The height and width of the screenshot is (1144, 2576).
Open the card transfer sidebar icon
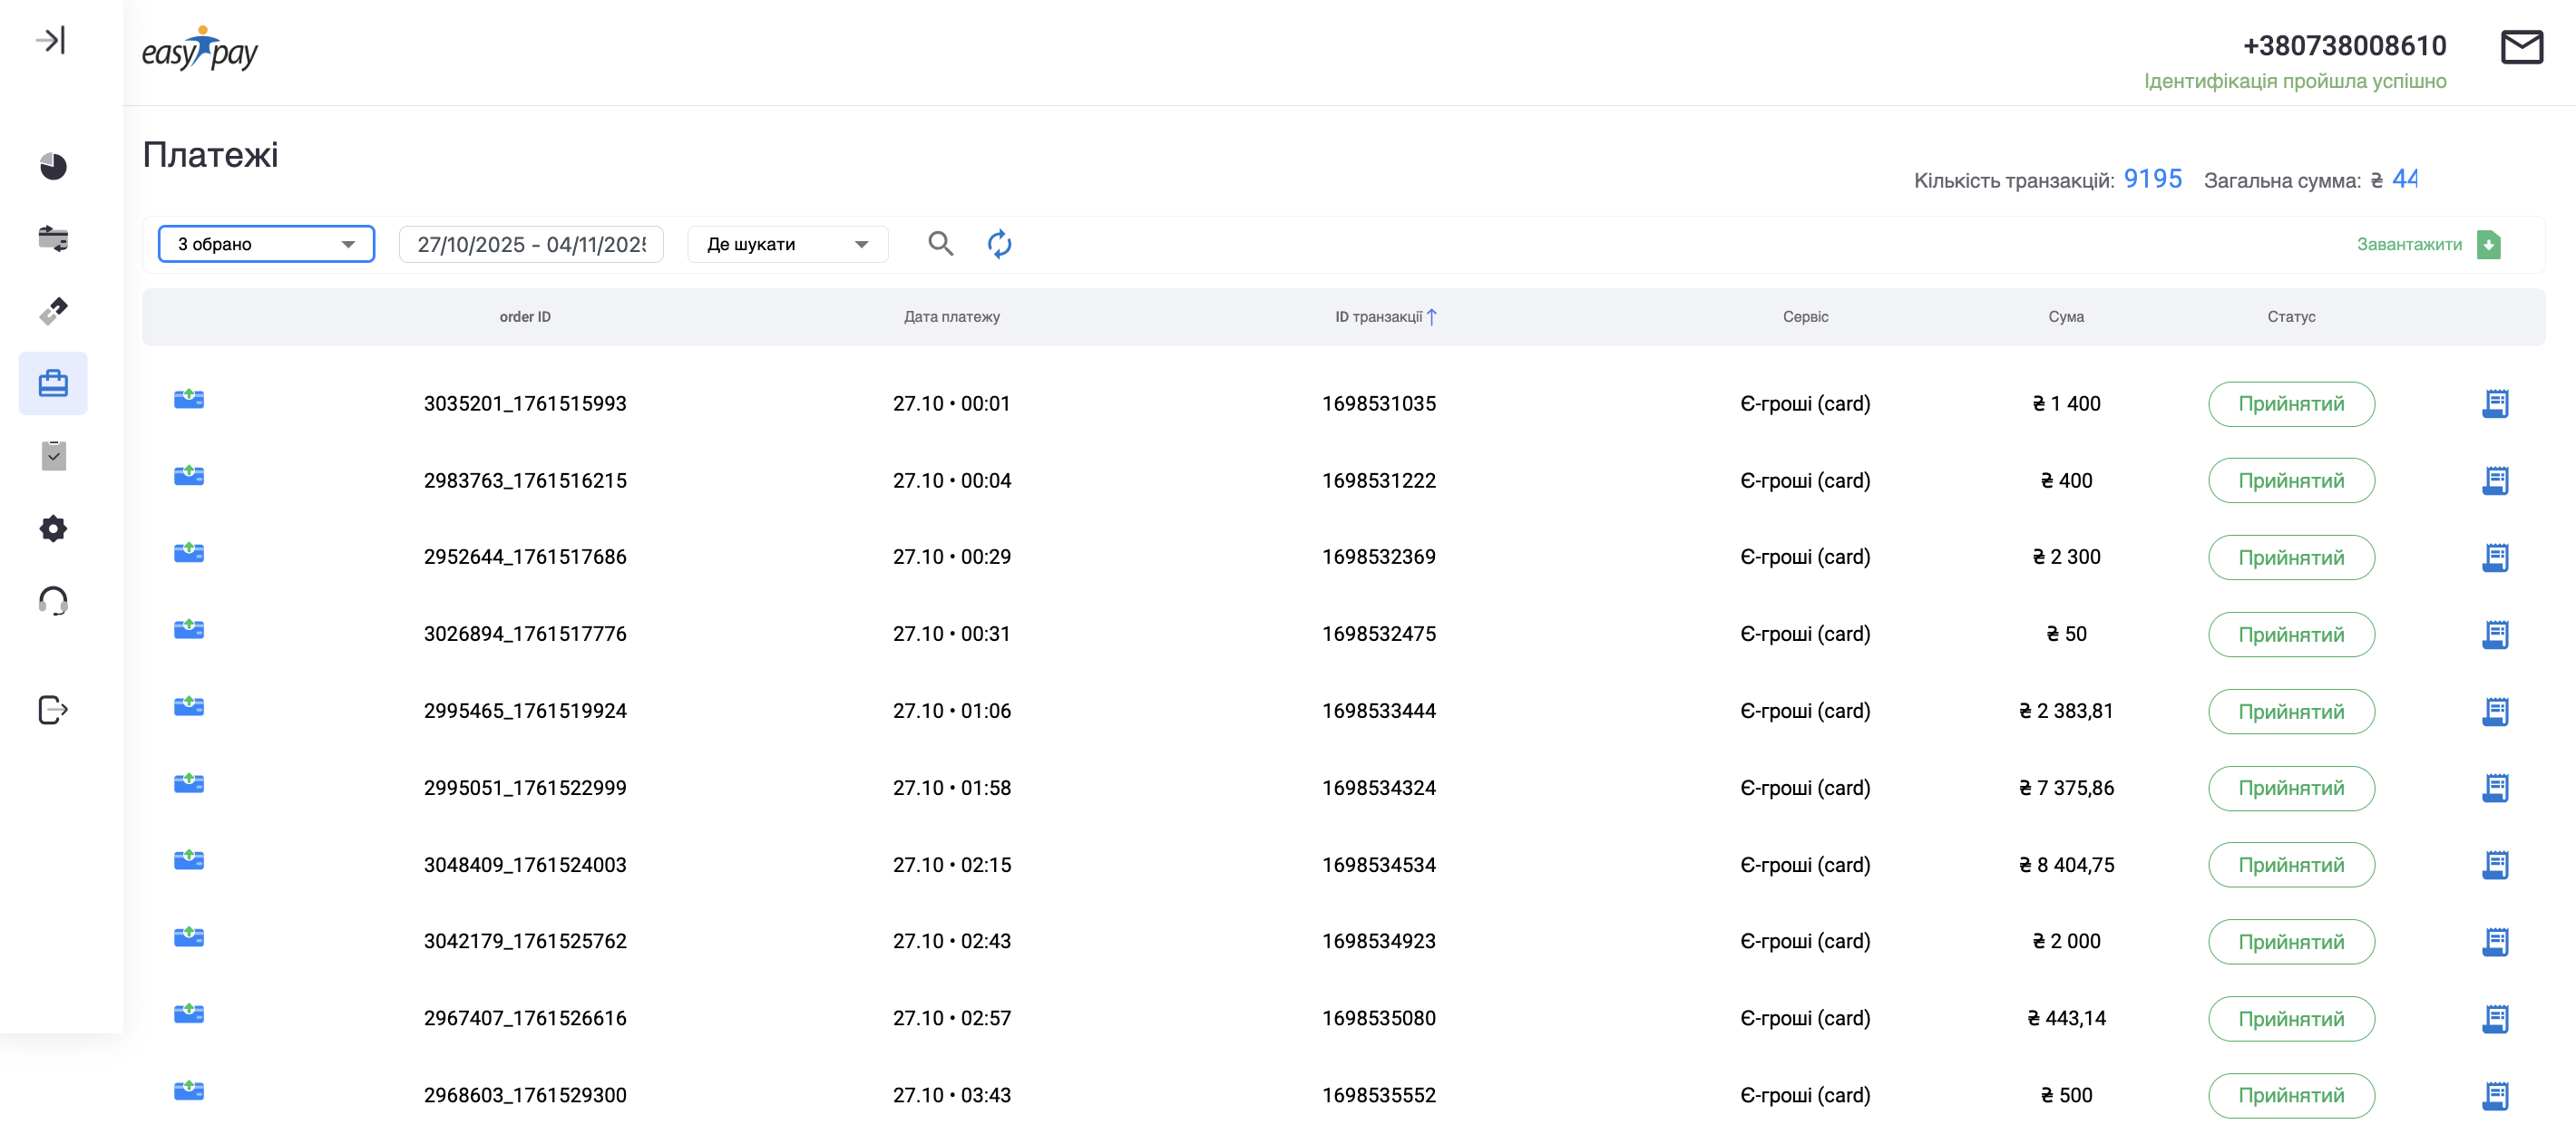[x=53, y=238]
